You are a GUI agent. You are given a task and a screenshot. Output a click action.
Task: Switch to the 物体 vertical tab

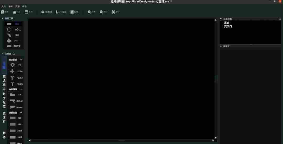pyautogui.click(x=4, y=135)
